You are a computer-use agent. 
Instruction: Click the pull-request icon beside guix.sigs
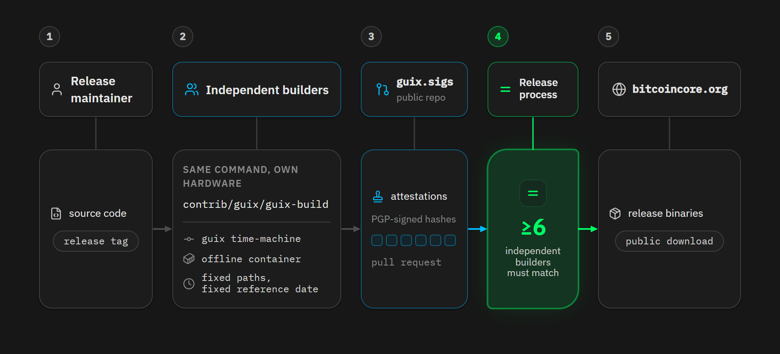(x=382, y=89)
